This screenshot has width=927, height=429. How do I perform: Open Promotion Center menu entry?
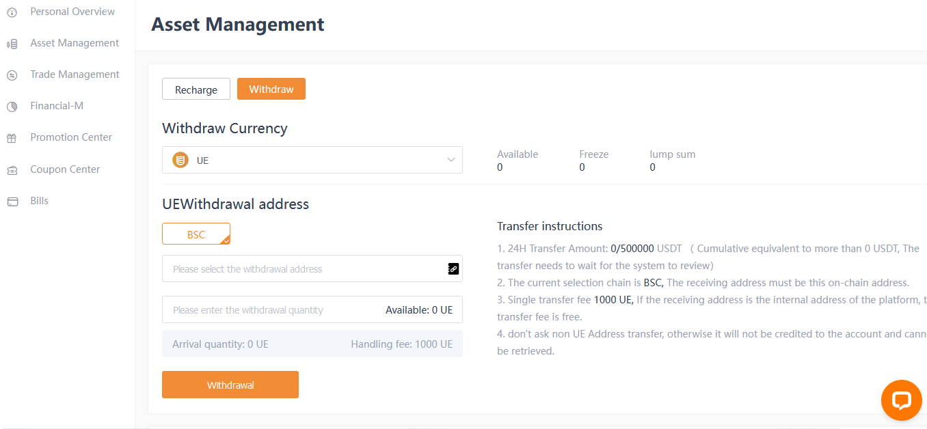click(71, 137)
